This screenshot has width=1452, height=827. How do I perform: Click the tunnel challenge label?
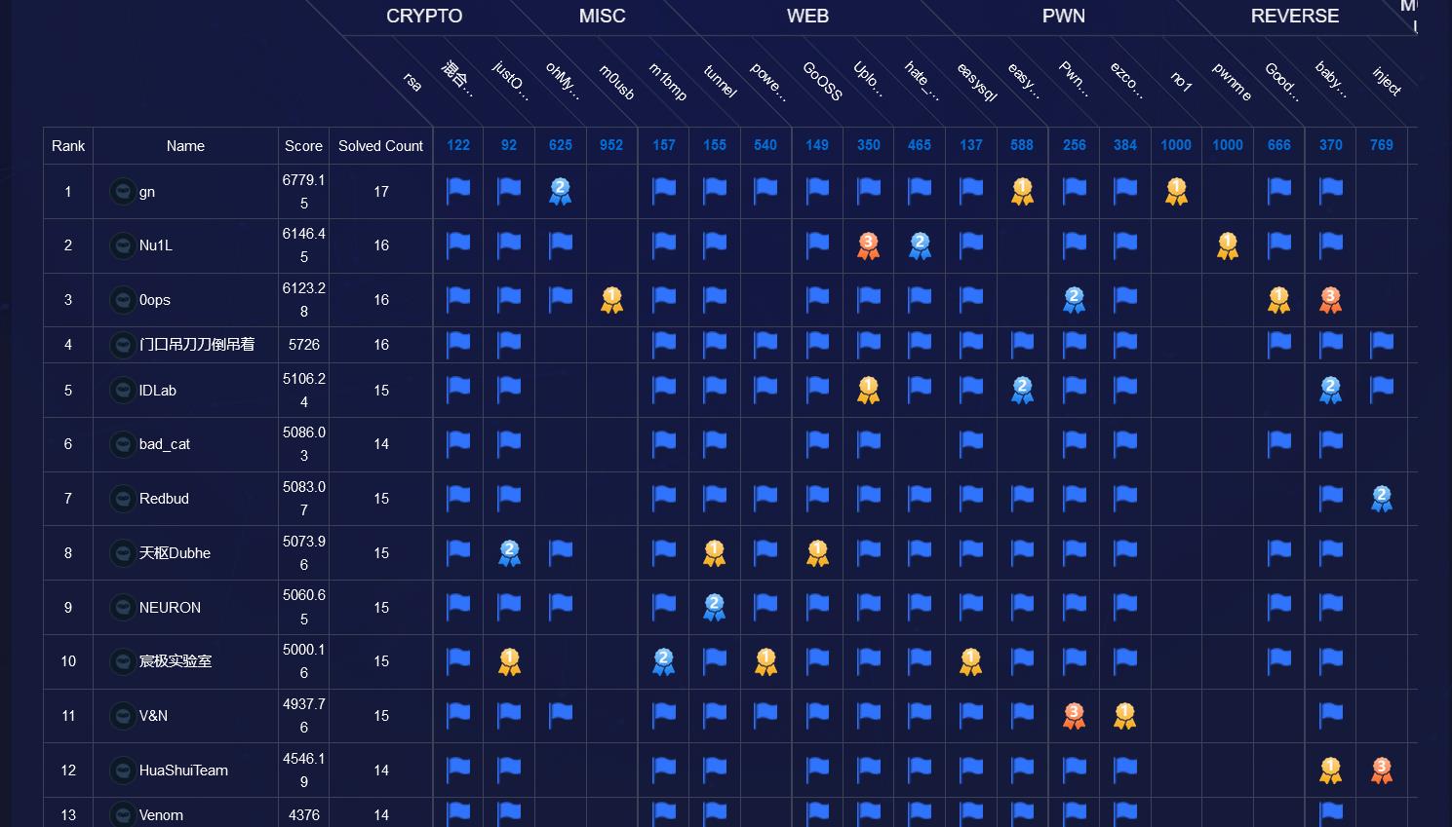click(x=720, y=81)
